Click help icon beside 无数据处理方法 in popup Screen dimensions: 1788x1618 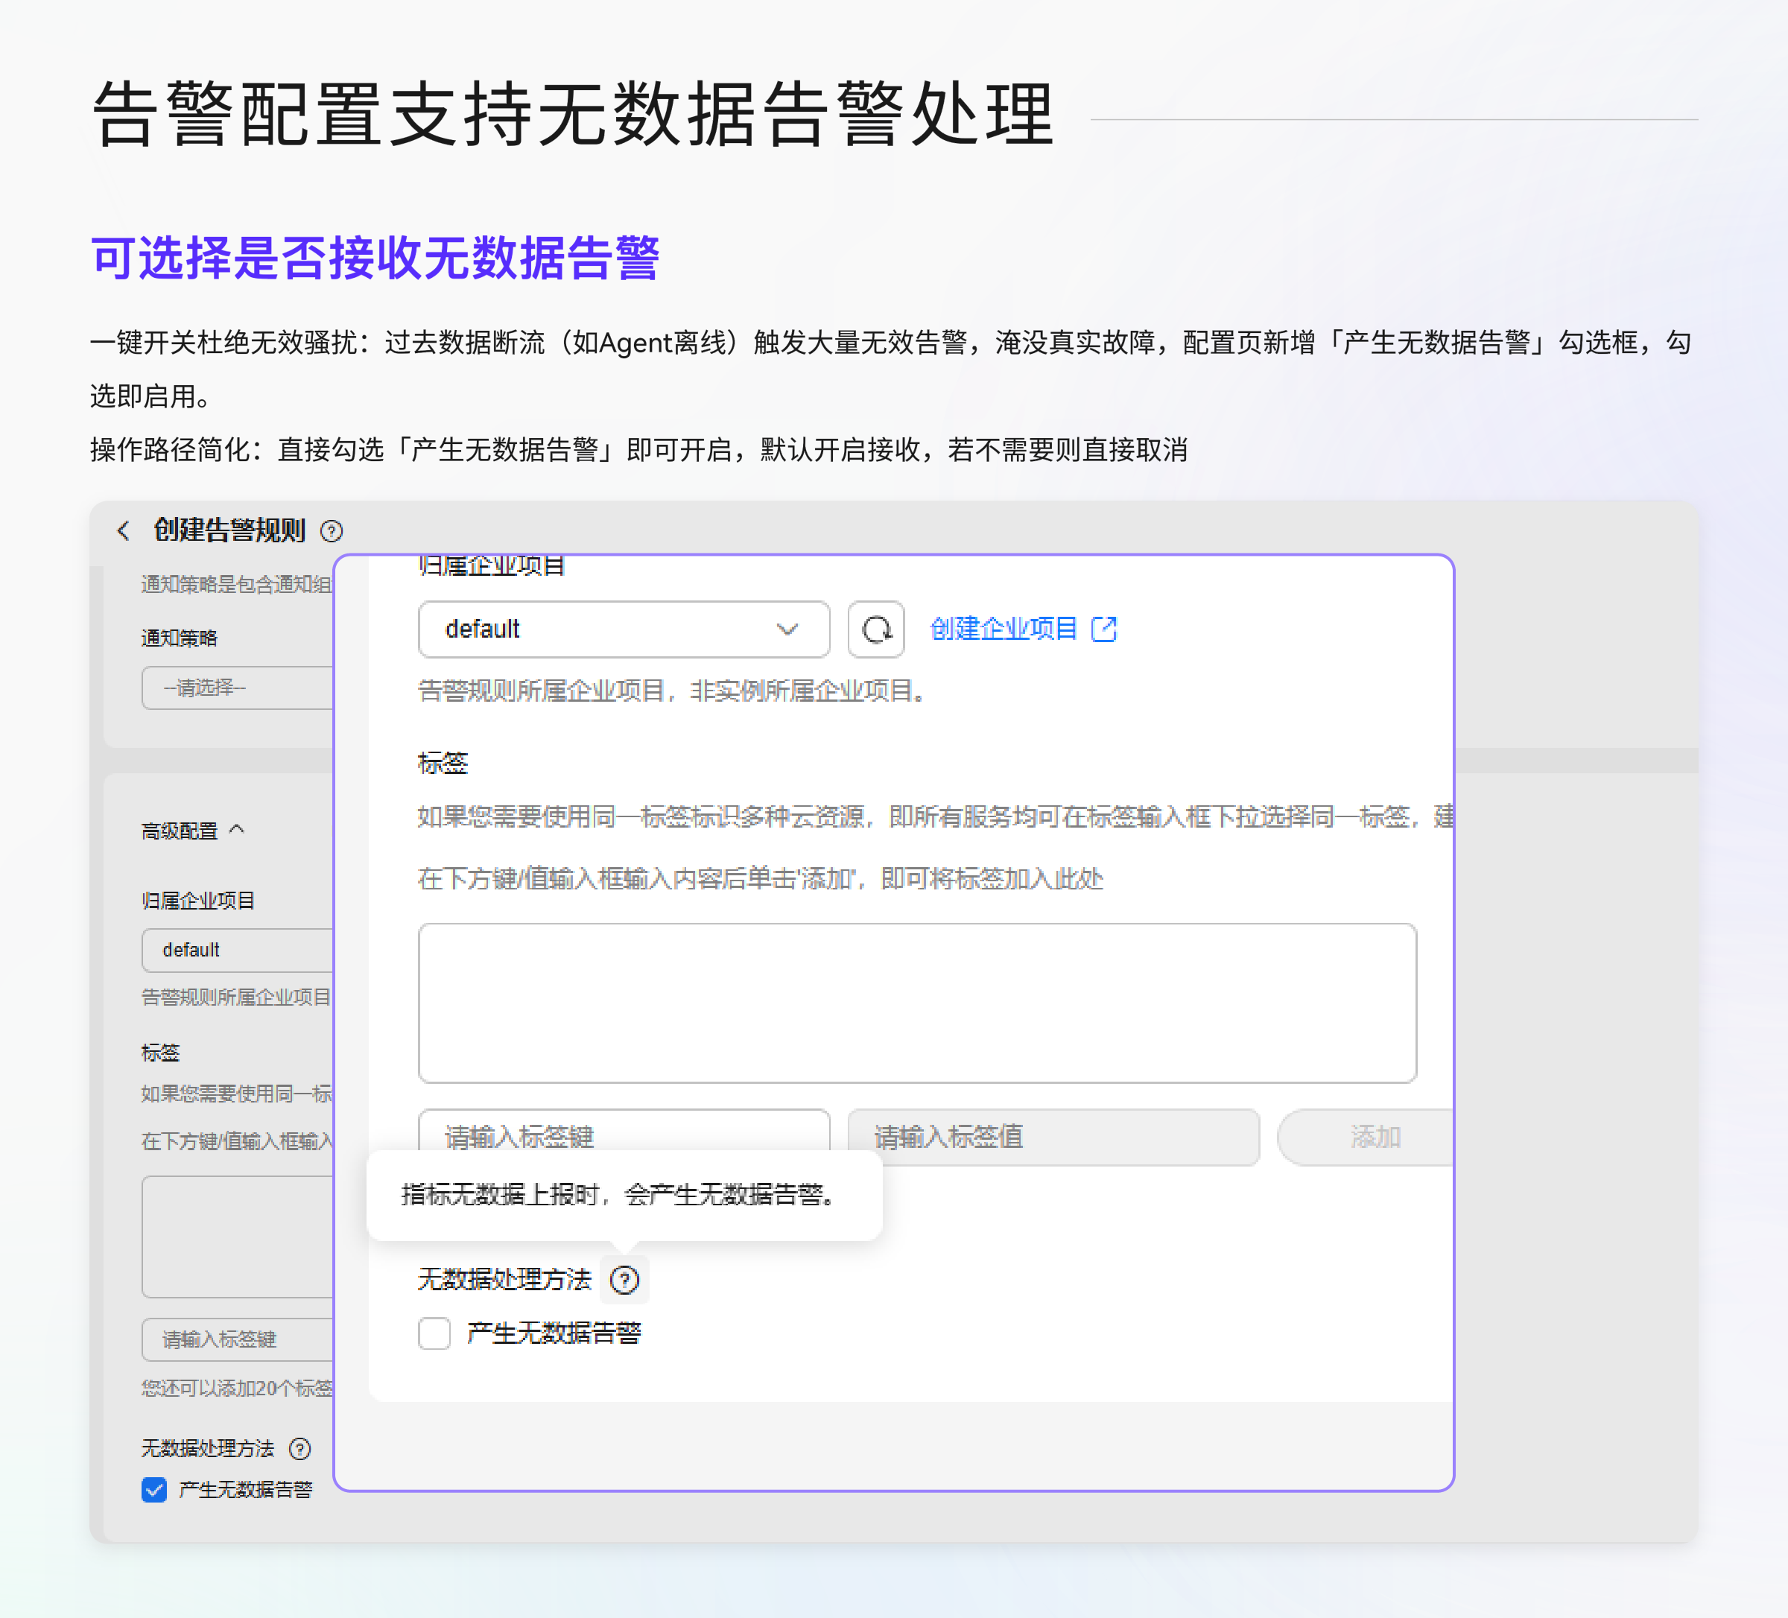(x=624, y=1280)
